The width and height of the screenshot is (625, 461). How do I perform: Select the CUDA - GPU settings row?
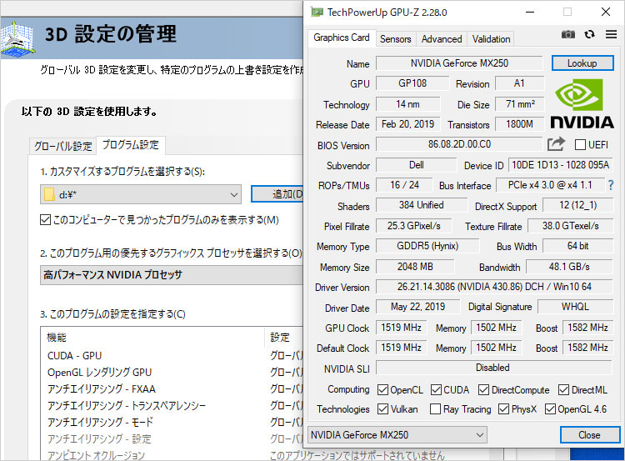coord(173,356)
